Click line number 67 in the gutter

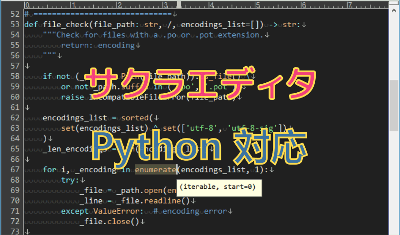[15, 169]
